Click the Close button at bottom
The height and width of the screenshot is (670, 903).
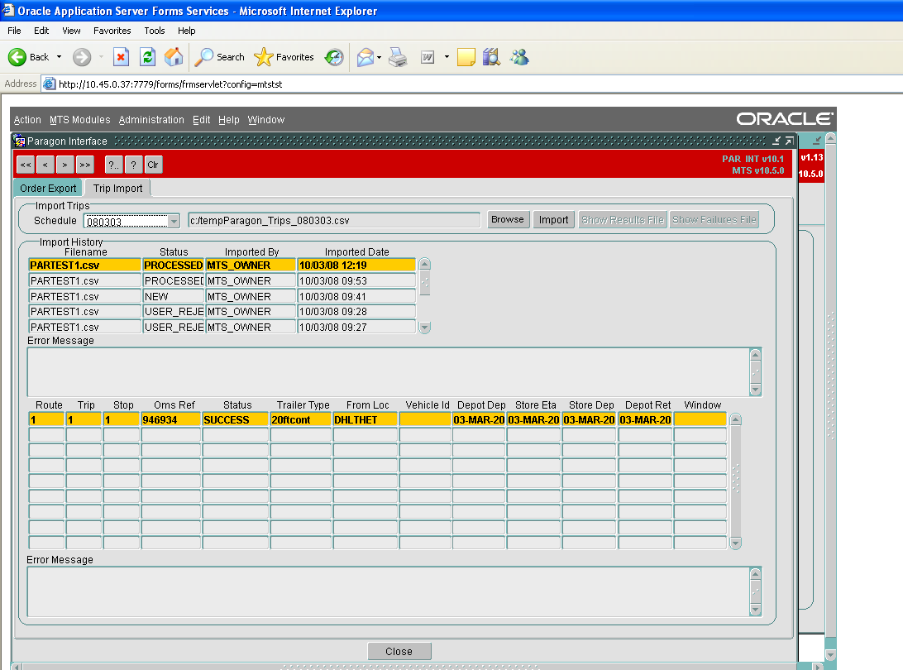[399, 651]
